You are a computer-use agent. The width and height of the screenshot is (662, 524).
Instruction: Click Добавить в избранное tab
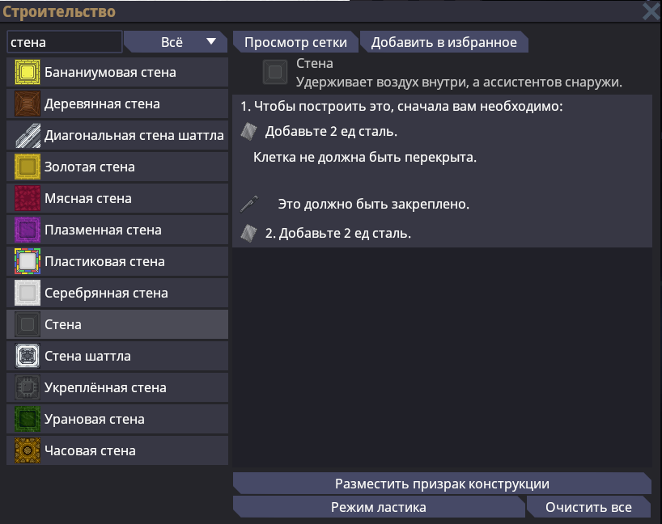coord(443,43)
